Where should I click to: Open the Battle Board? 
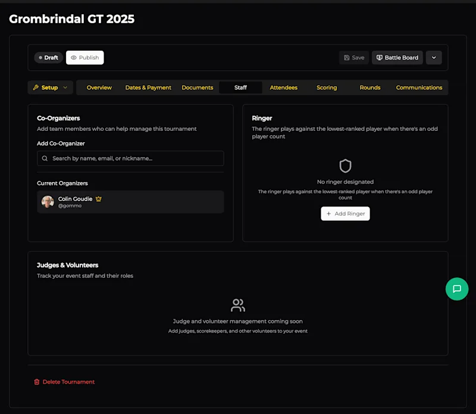point(397,57)
